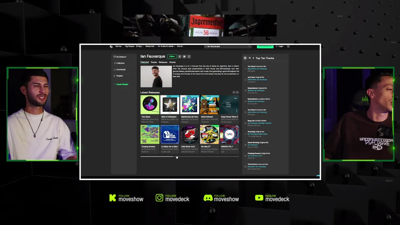Open Collection in sidebar
Screen dimensions: 400x225
(119, 63)
